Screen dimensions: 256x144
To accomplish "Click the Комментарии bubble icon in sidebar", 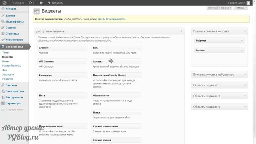I will pyautogui.click(x=3, y=40).
